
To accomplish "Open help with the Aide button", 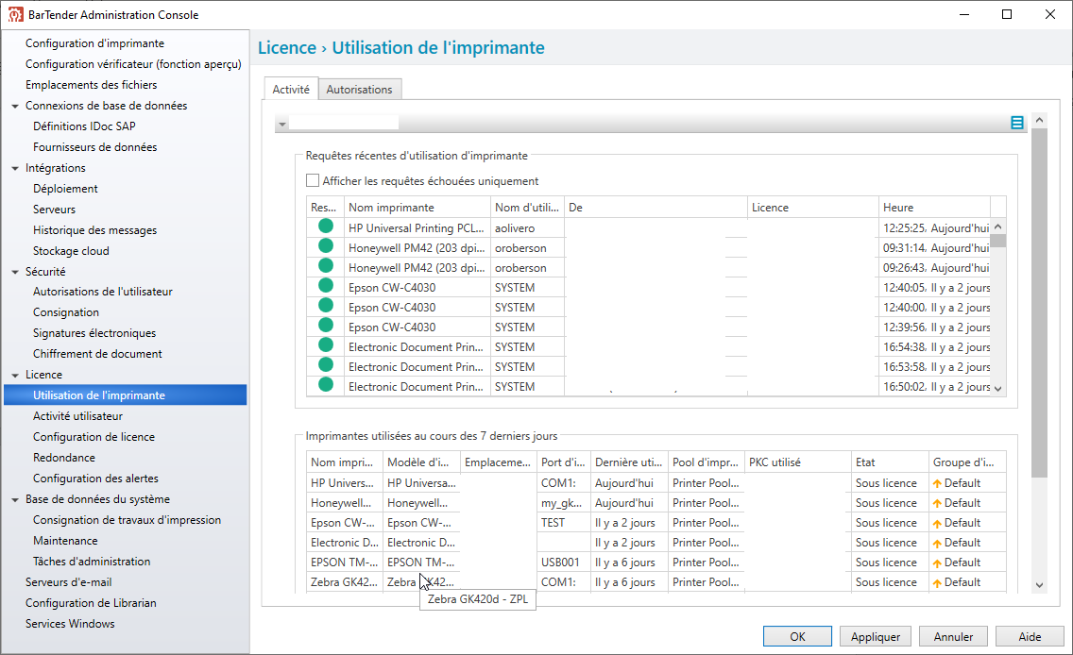I will tap(1030, 636).
